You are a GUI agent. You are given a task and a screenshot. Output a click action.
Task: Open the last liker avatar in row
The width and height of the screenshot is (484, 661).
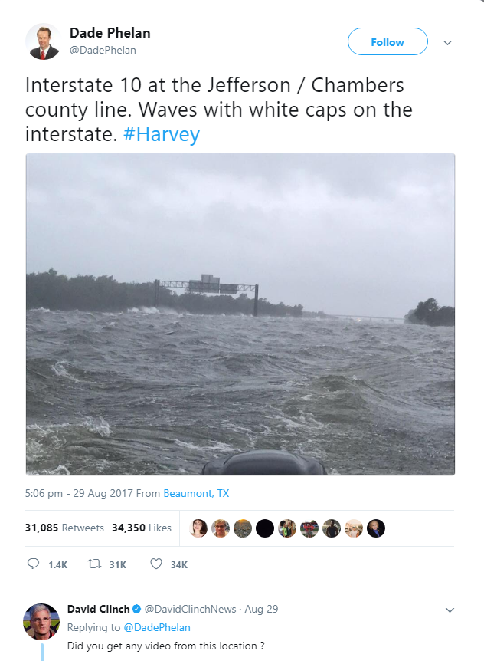coord(376,528)
